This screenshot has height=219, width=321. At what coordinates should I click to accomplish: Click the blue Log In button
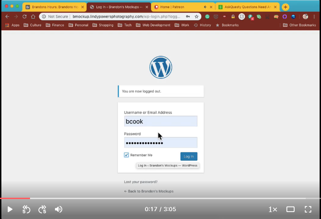point(189,156)
